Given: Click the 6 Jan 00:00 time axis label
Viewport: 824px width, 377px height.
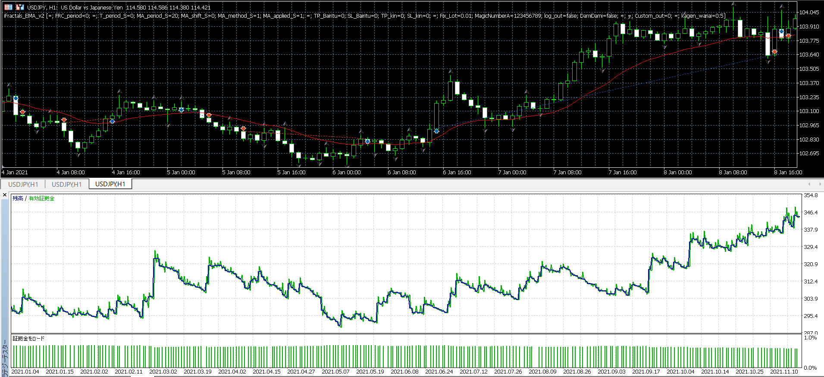Looking at the screenshot, I should pos(347,173).
